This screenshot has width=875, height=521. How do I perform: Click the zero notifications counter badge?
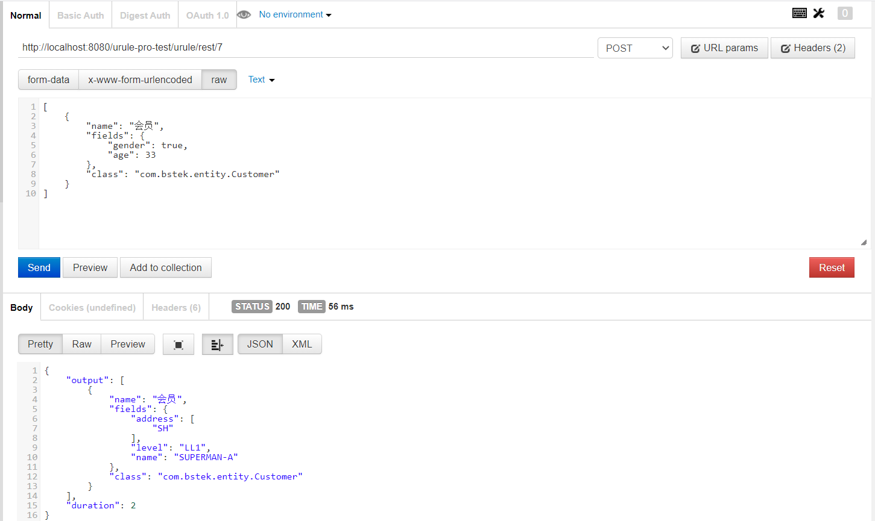[844, 13]
